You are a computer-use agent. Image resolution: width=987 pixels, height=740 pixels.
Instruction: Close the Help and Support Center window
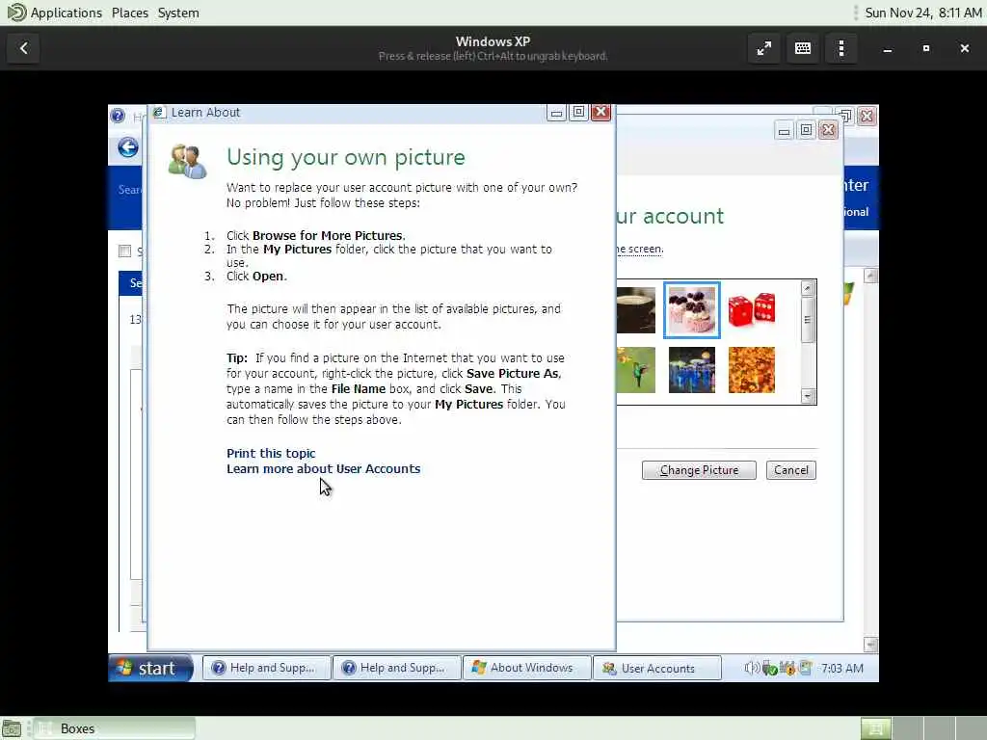[x=867, y=116]
